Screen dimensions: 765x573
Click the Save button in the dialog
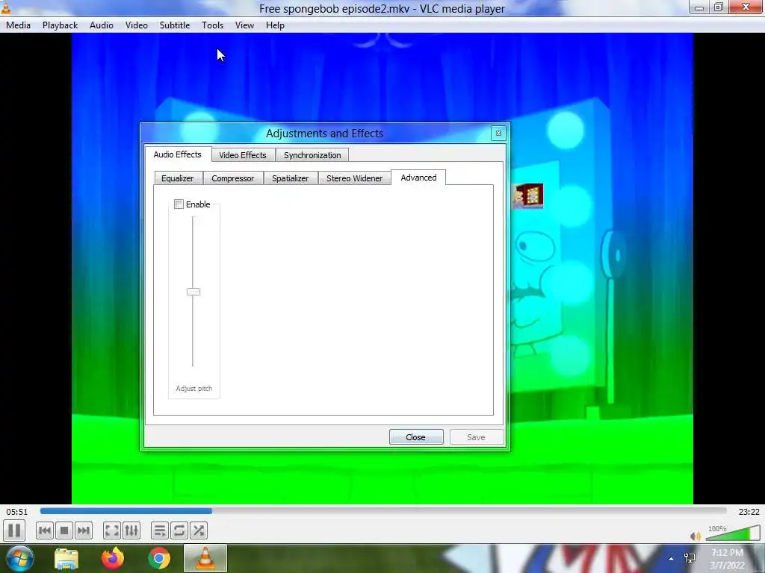point(476,437)
